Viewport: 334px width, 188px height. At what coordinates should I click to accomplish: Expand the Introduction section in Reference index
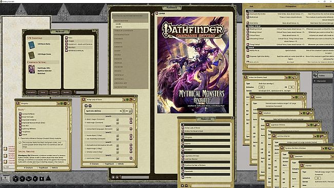coord(130,34)
